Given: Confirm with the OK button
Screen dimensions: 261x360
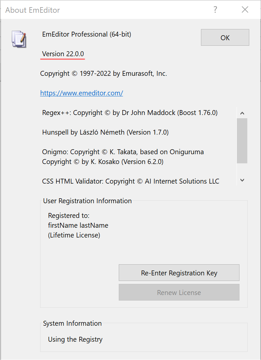Looking at the screenshot, I should click(x=225, y=38).
